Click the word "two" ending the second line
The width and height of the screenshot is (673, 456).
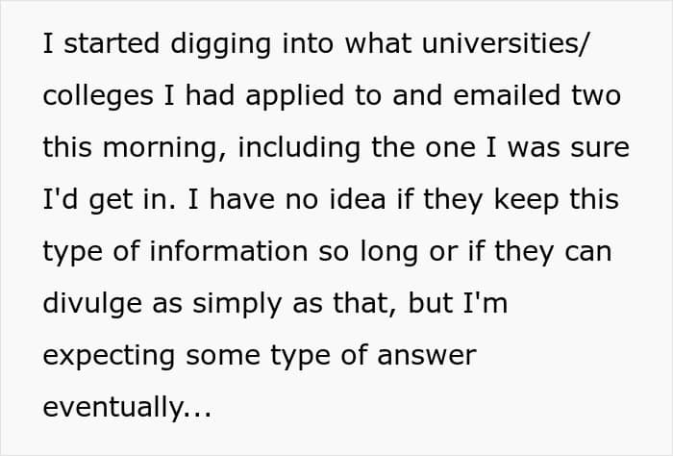click(596, 97)
